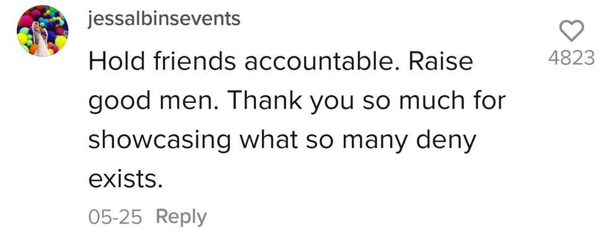Screen dimensions: 607x241
Task: Open jessalbinsevents profile picture
Action: (x=43, y=31)
